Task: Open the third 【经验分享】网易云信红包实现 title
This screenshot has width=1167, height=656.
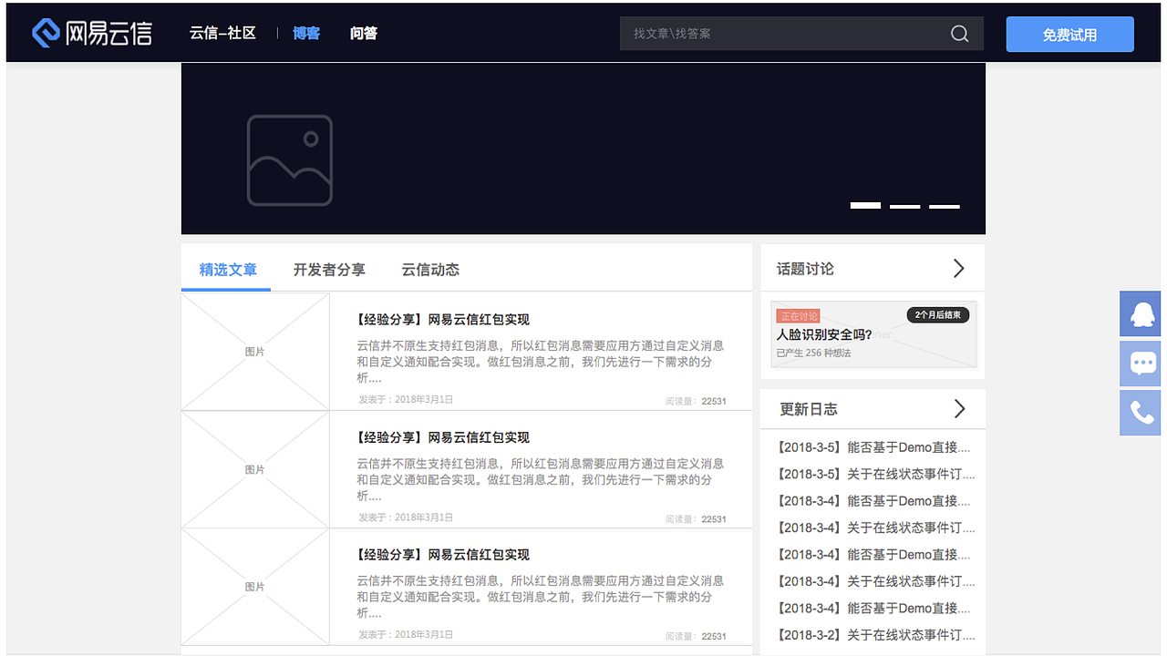Action: pyautogui.click(x=443, y=555)
